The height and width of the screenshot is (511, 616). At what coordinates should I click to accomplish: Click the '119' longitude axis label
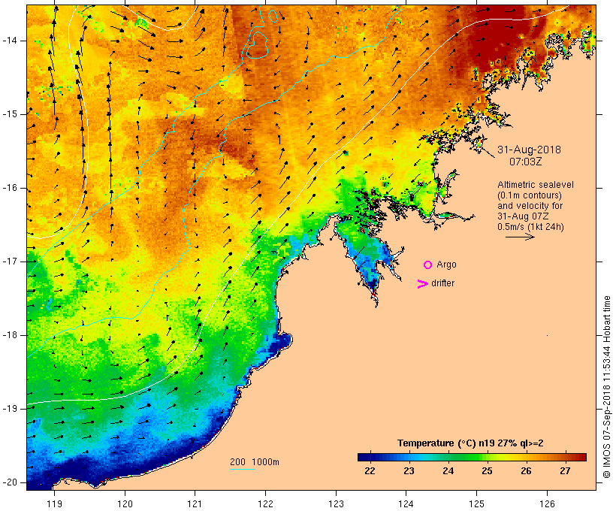coord(54,503)
